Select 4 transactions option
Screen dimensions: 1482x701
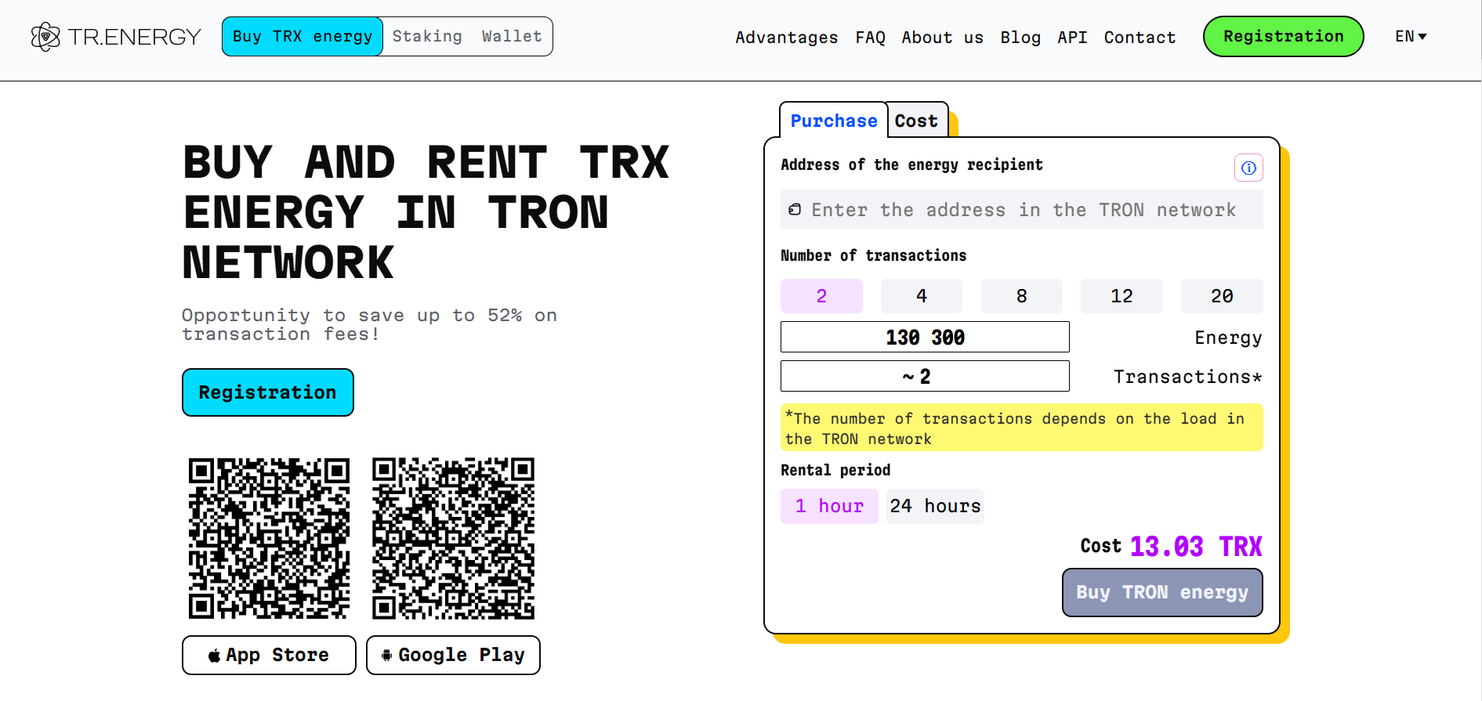(922, 296)
